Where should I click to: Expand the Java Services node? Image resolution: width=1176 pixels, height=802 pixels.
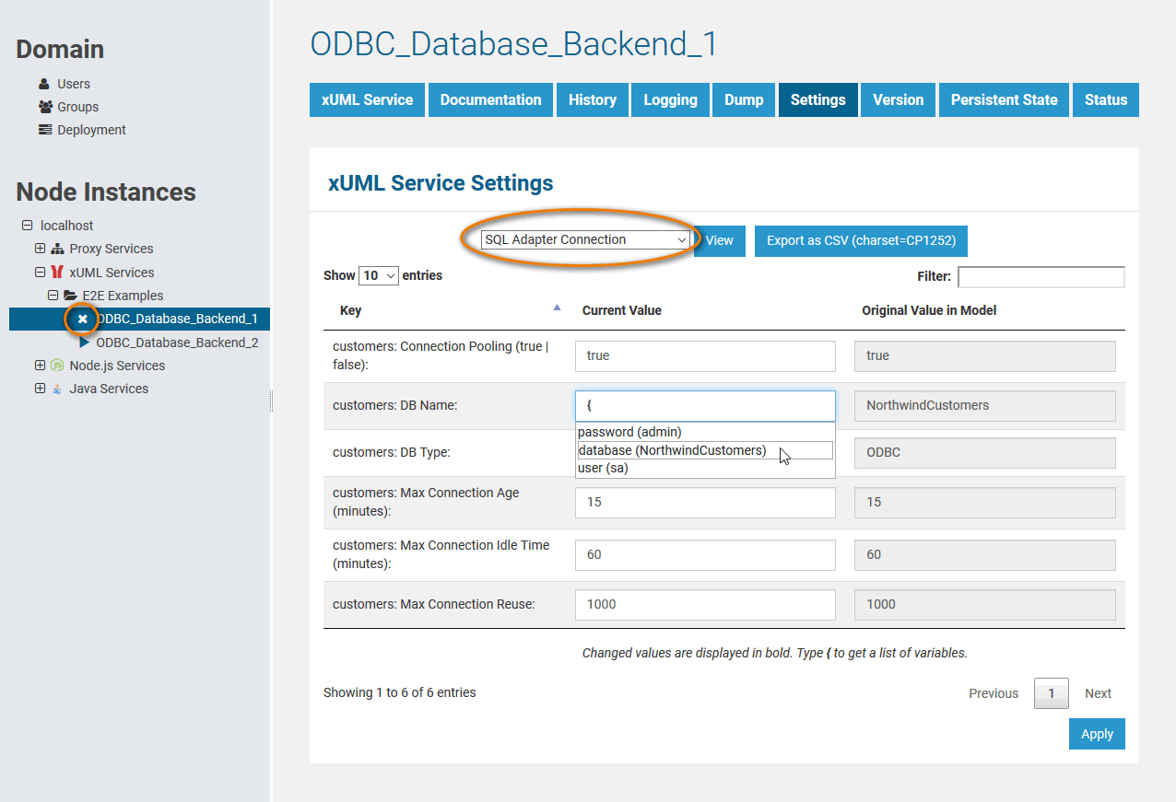point(40,389)
